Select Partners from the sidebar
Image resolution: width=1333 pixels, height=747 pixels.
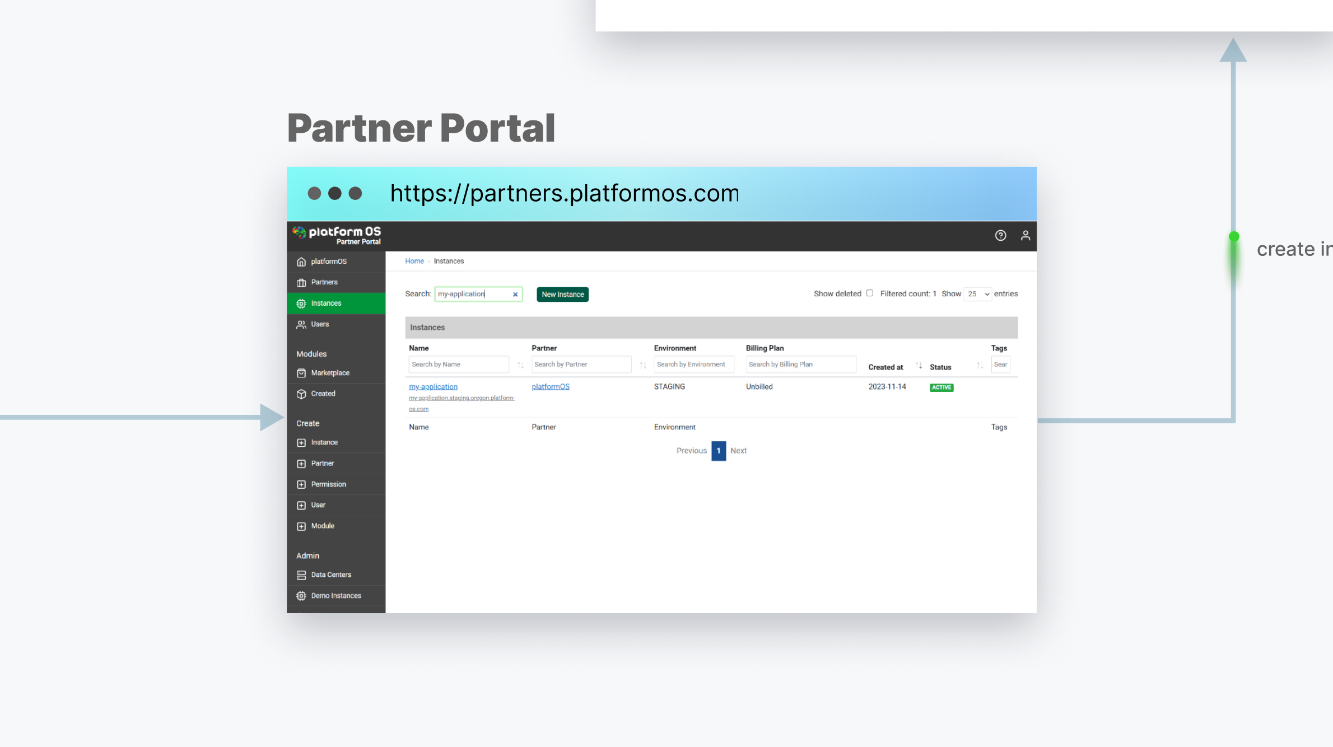tap(324, 282)
